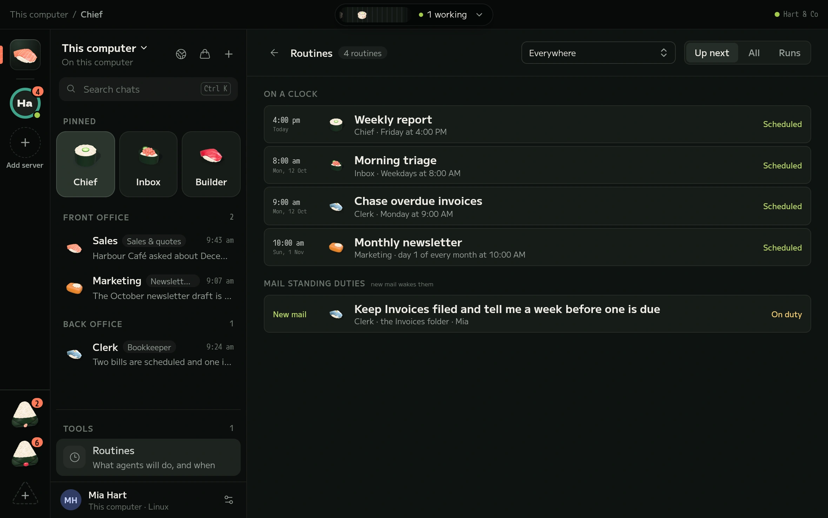The width and height of the screenshot is (828, 518).
Task: Click the This computer breadcrumb
Action: pos(39,14)
